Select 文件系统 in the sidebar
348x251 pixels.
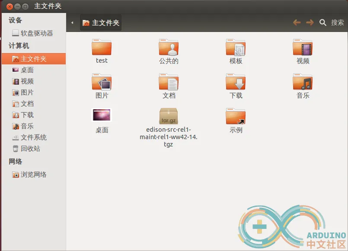(33, 137)
